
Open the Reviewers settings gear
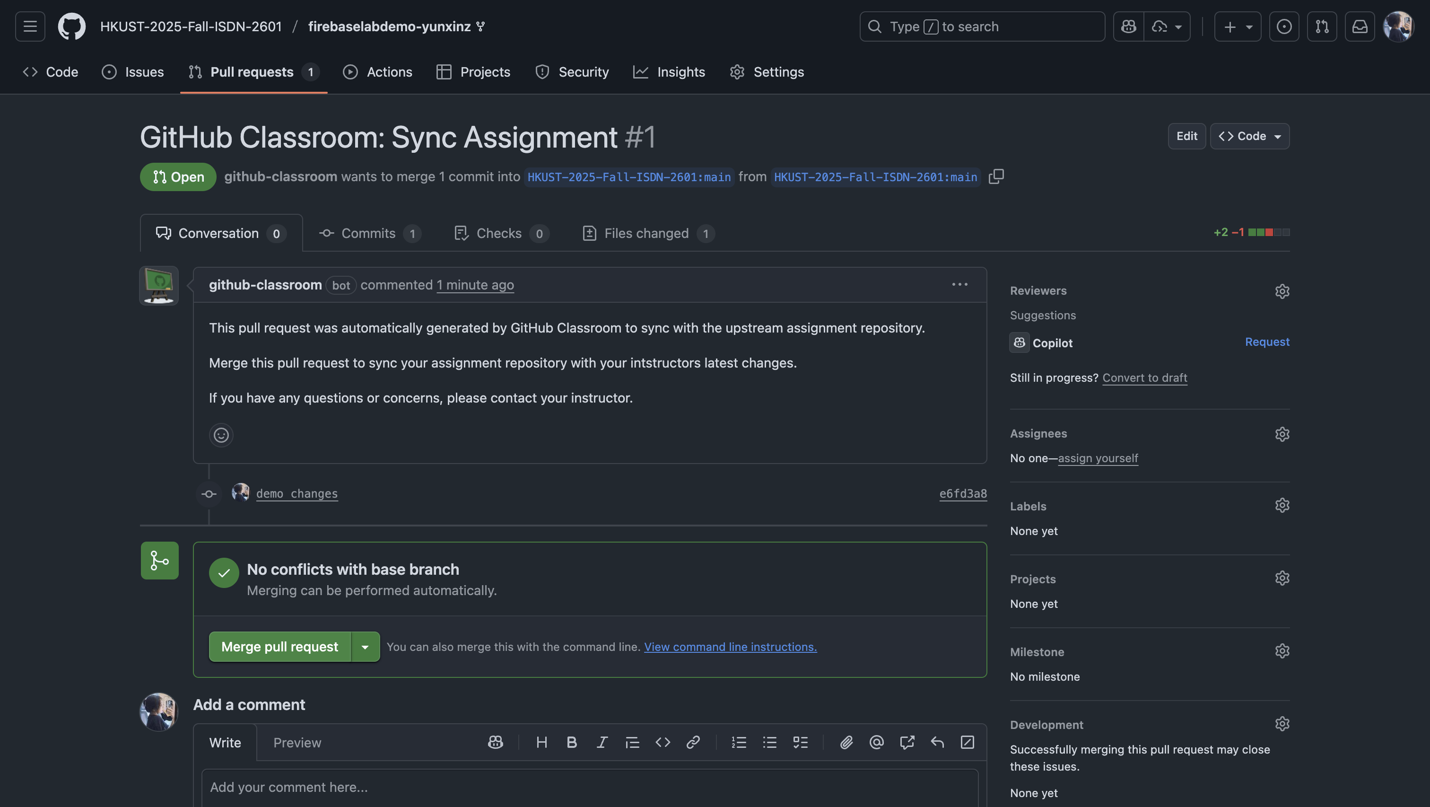pos(1282,291)
